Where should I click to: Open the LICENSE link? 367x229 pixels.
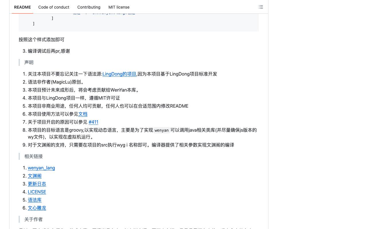click(x=37, y=192)
